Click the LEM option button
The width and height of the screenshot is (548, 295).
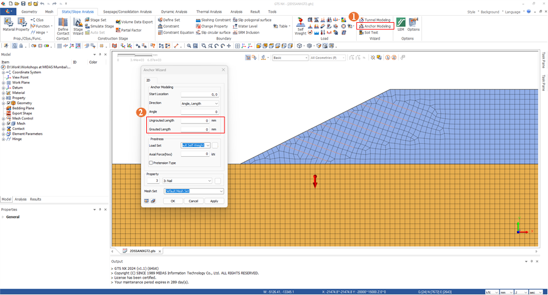pos(401,24)
